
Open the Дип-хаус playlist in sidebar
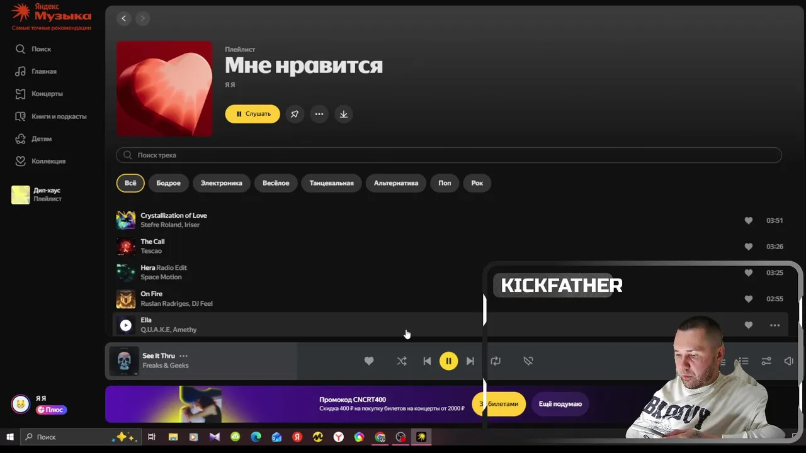tap(38, 194)
